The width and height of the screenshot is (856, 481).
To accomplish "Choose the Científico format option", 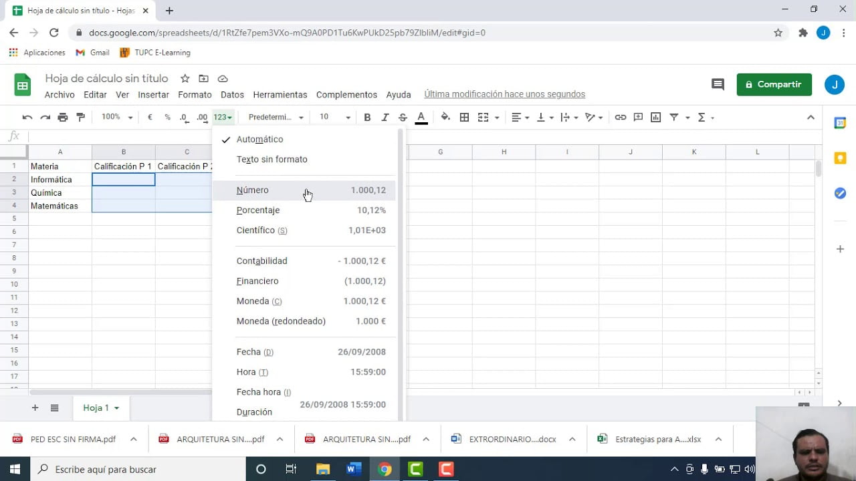I will pyautogui.click(x=305, y=230).
